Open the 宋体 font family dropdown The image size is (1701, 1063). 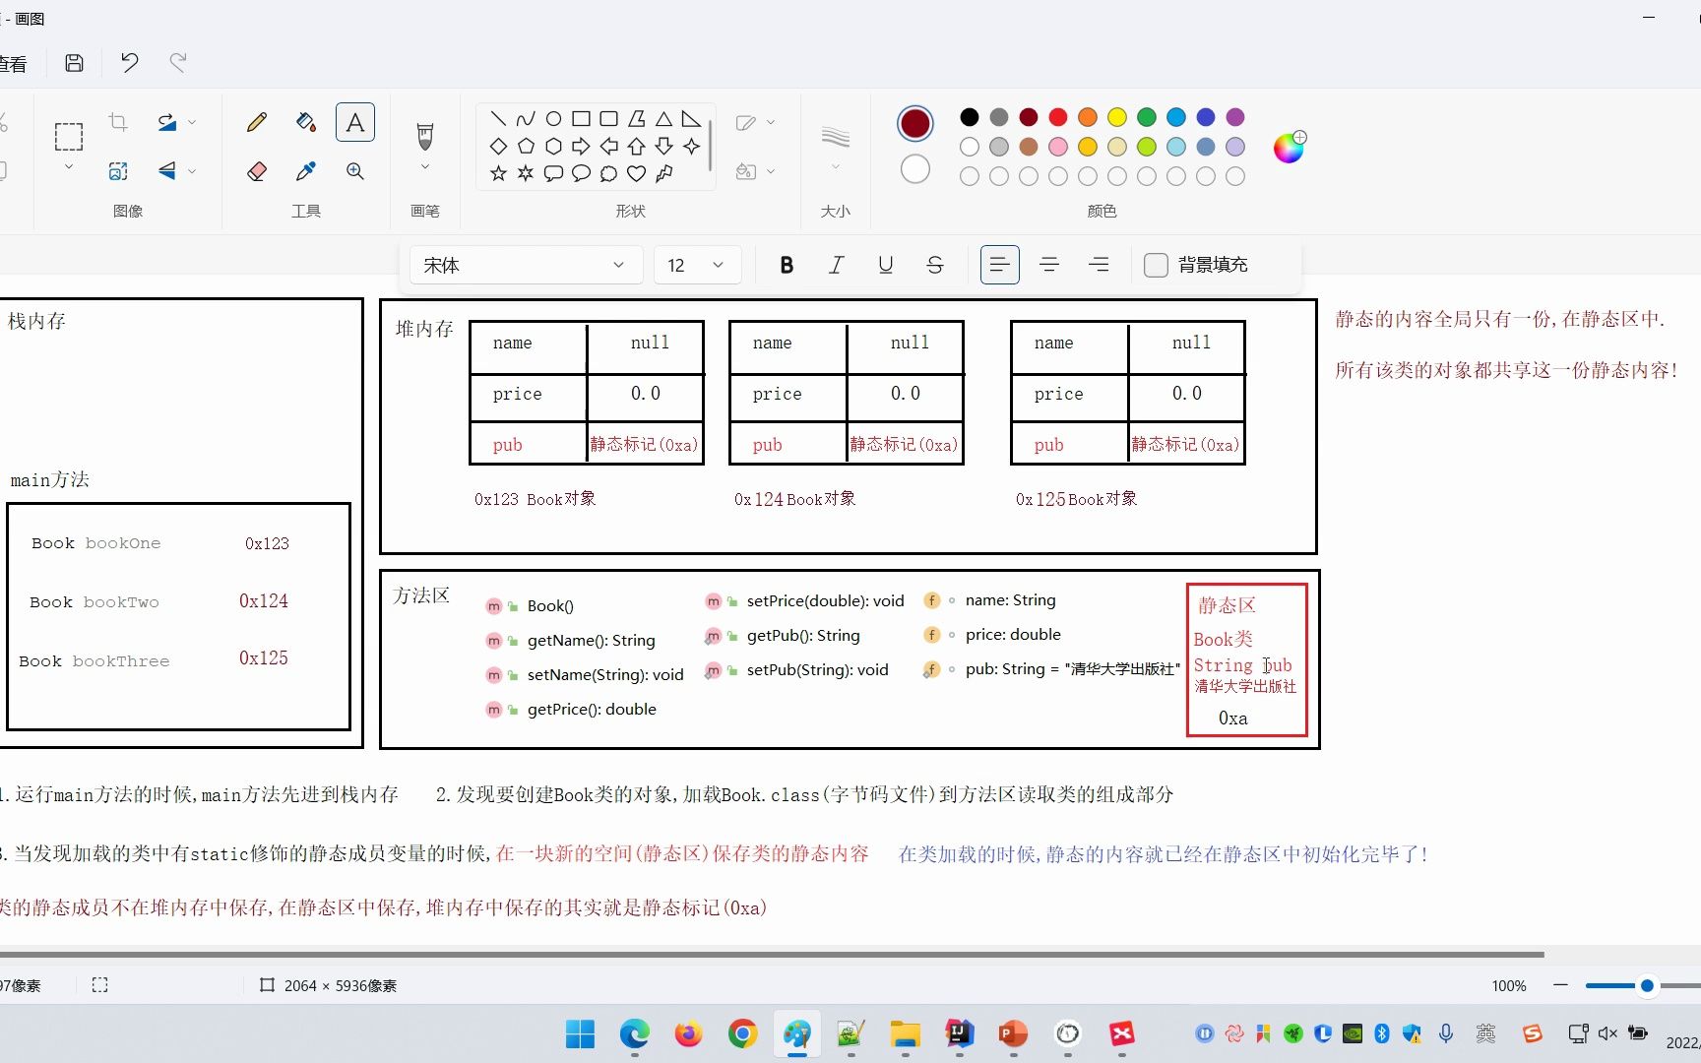[527, 265]
